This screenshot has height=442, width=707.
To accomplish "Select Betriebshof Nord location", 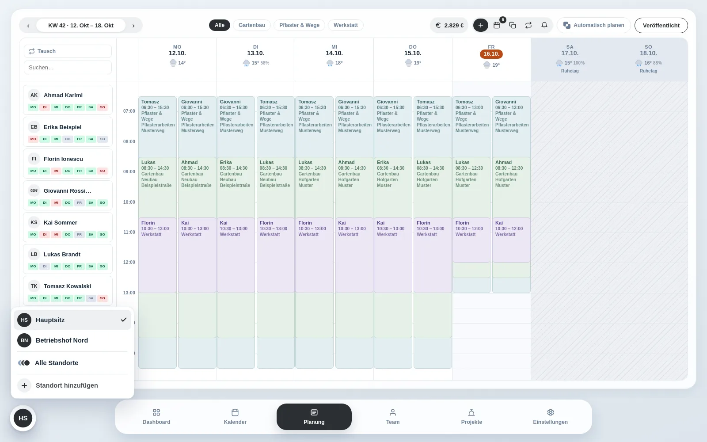I will (72, 340).
